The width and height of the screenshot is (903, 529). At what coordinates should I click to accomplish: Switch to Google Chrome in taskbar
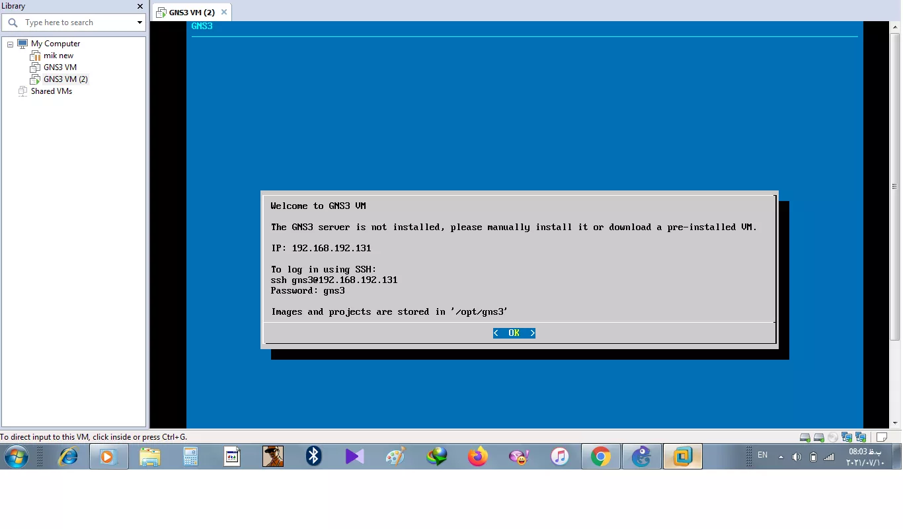[601, 456]
